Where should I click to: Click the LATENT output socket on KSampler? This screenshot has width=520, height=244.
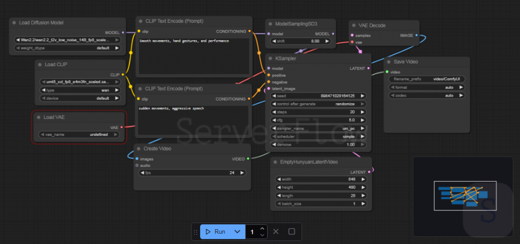[x=368, y=69]
